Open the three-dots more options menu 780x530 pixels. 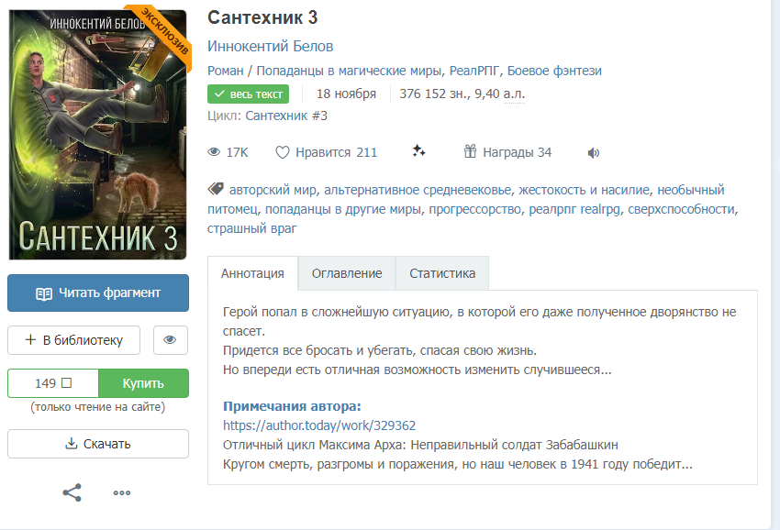click(122, 492)
